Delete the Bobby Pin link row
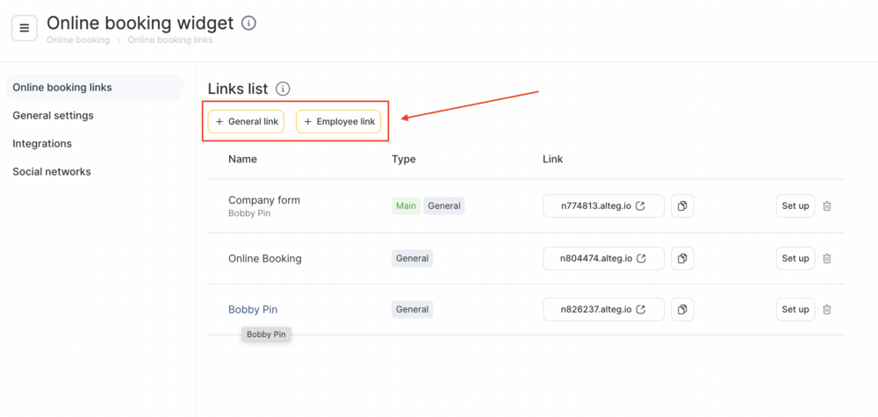878x417 pixels. pyautogui.click(x=827, y=309)
